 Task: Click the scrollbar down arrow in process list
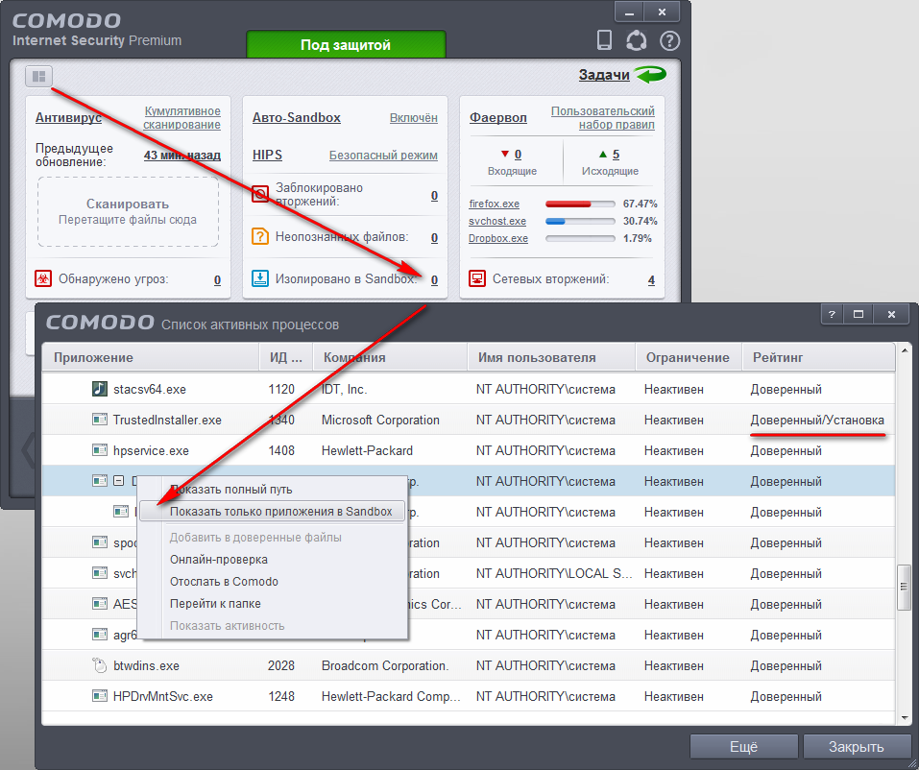tap(905, 717)
